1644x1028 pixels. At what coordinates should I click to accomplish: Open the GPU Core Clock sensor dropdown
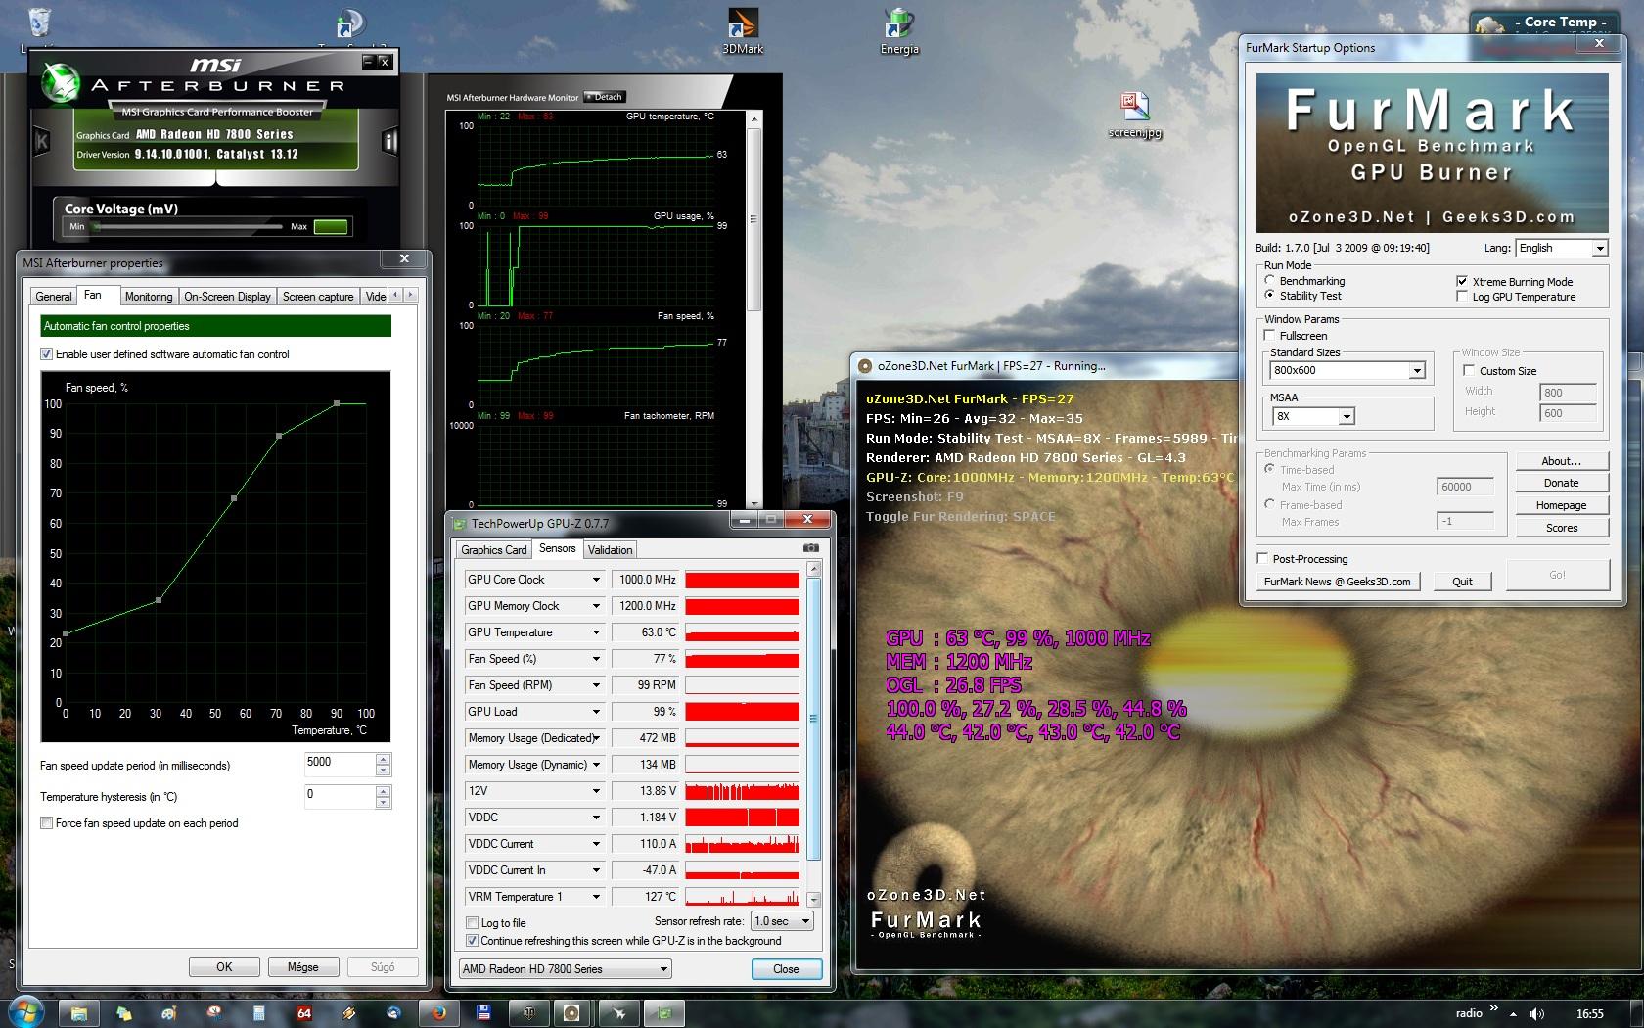point(596,580)
